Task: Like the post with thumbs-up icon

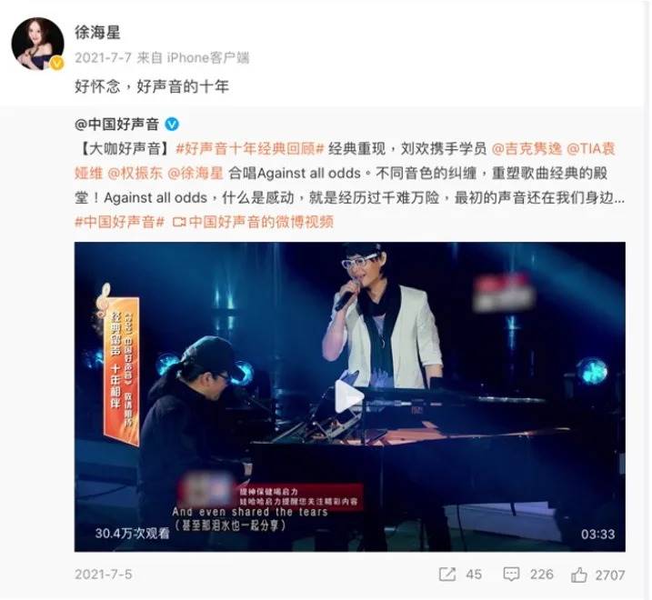Action: click(x=579, y=575)
